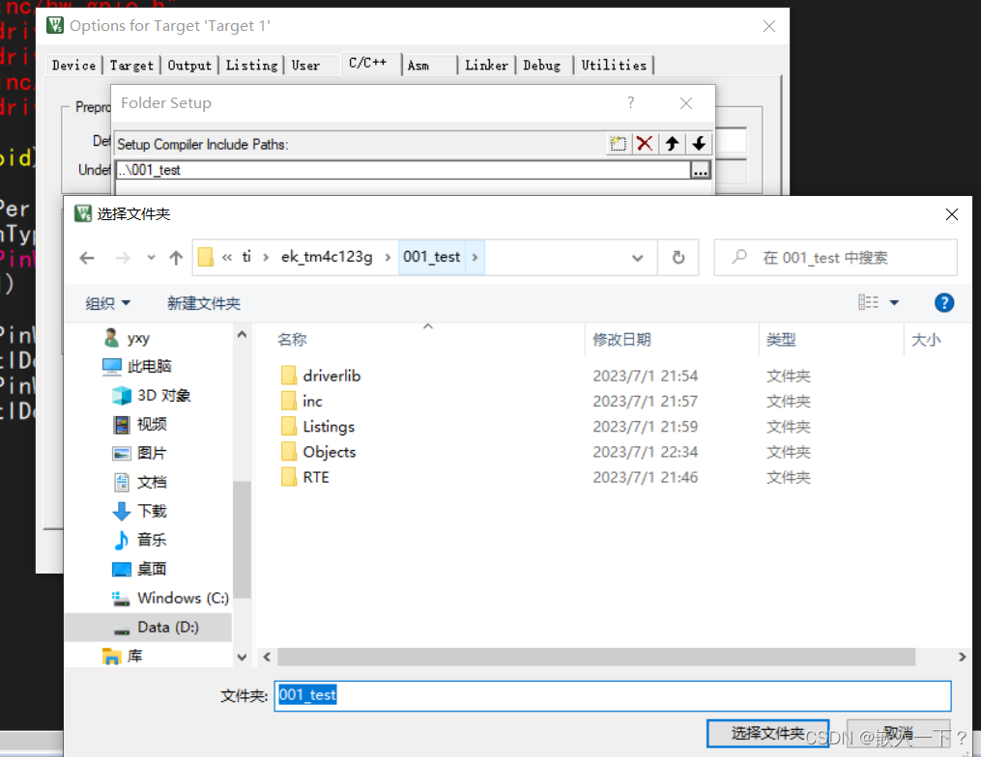Open the recent locations dropdown arrow
The image size is (981, 757).
coord(151,258)
